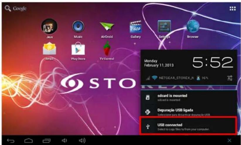Open the all apps grid icon
Image resolution: width=241 pixels, height=145 pixels.
(233, 8)
